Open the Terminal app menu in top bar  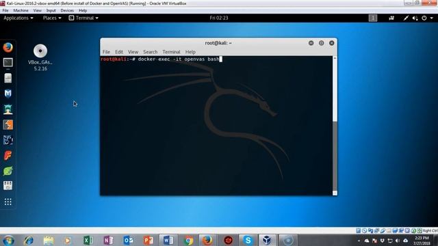83,18
